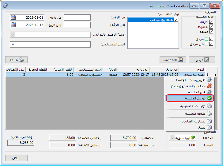Click the إلى الرقم input field
Viewport: 223px width, 166px height.
[x=77, y=25]
